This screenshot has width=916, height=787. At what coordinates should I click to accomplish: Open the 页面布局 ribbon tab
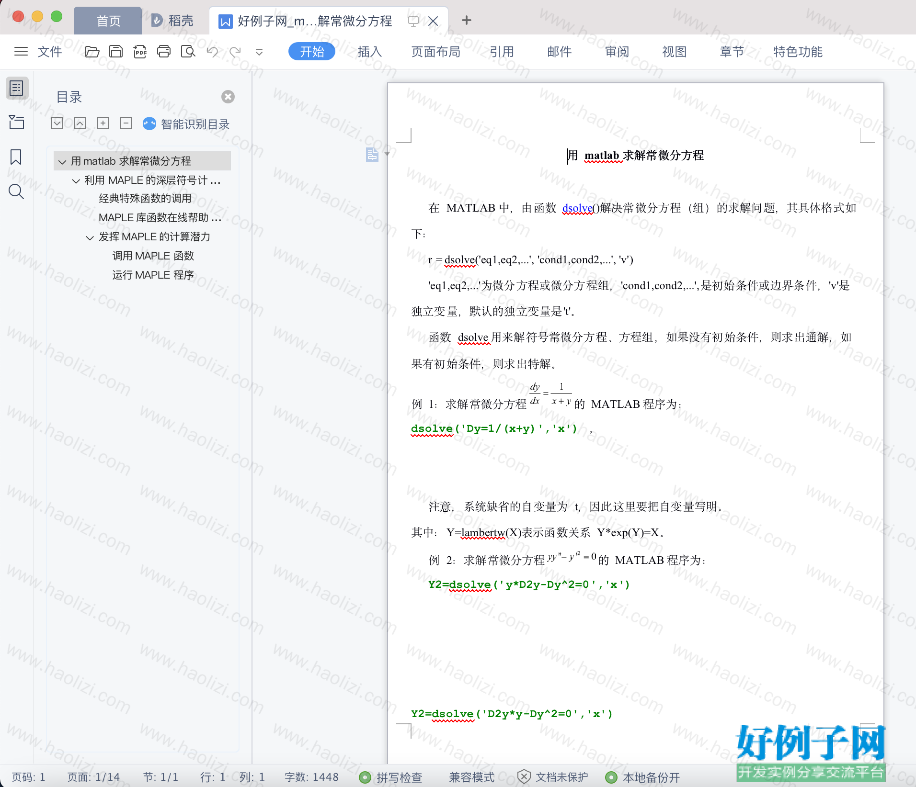pos(436,51)
